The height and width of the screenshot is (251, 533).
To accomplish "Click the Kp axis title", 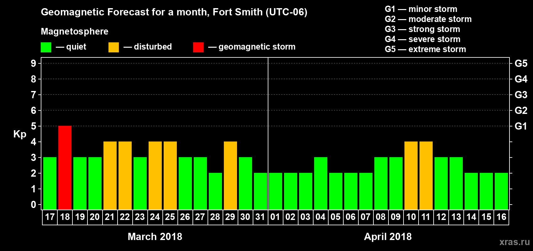I will 20,134.
